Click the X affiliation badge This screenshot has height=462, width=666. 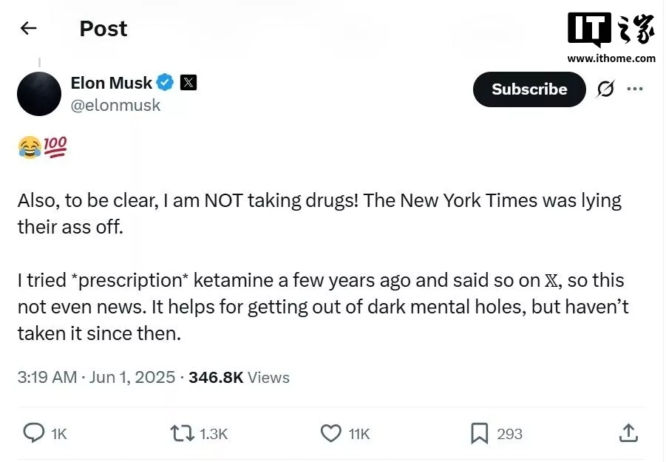pos(188,82)
